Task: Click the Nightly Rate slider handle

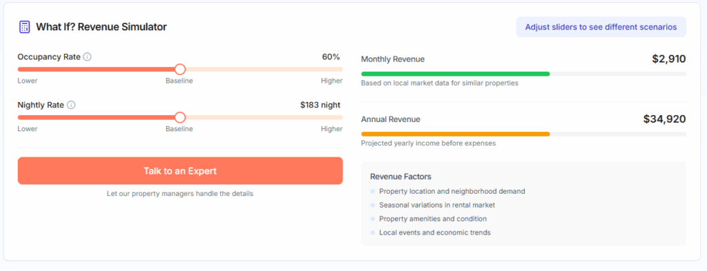Action: 180,117
